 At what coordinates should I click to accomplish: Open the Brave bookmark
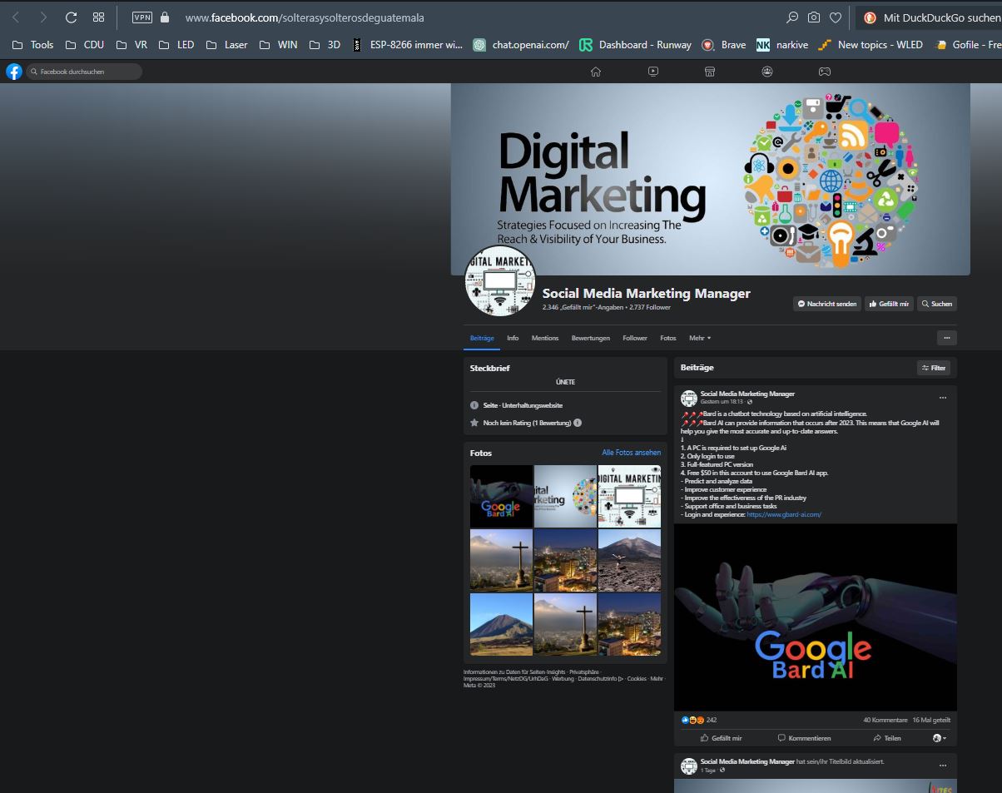pos(724,45)
